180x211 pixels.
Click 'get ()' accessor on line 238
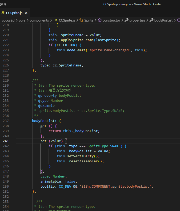(46, 126)
